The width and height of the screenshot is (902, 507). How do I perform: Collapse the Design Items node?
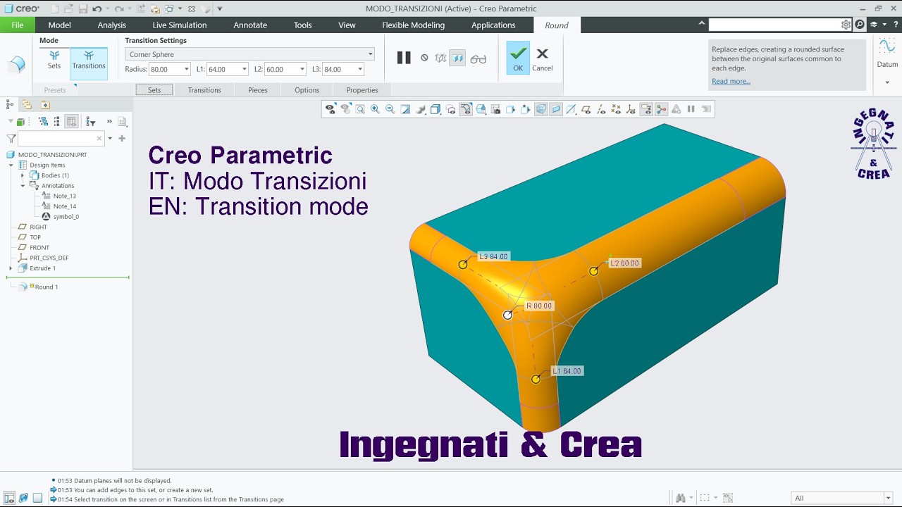[11, 165]
